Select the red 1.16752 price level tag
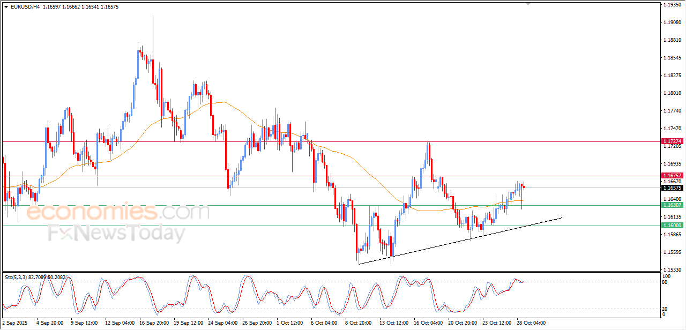 click(672, 175)
